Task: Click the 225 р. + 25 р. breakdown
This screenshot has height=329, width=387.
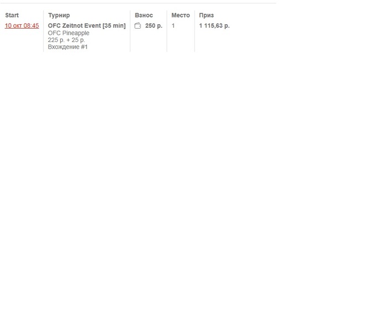Action: pyautogui.click(x=66, y=40)
